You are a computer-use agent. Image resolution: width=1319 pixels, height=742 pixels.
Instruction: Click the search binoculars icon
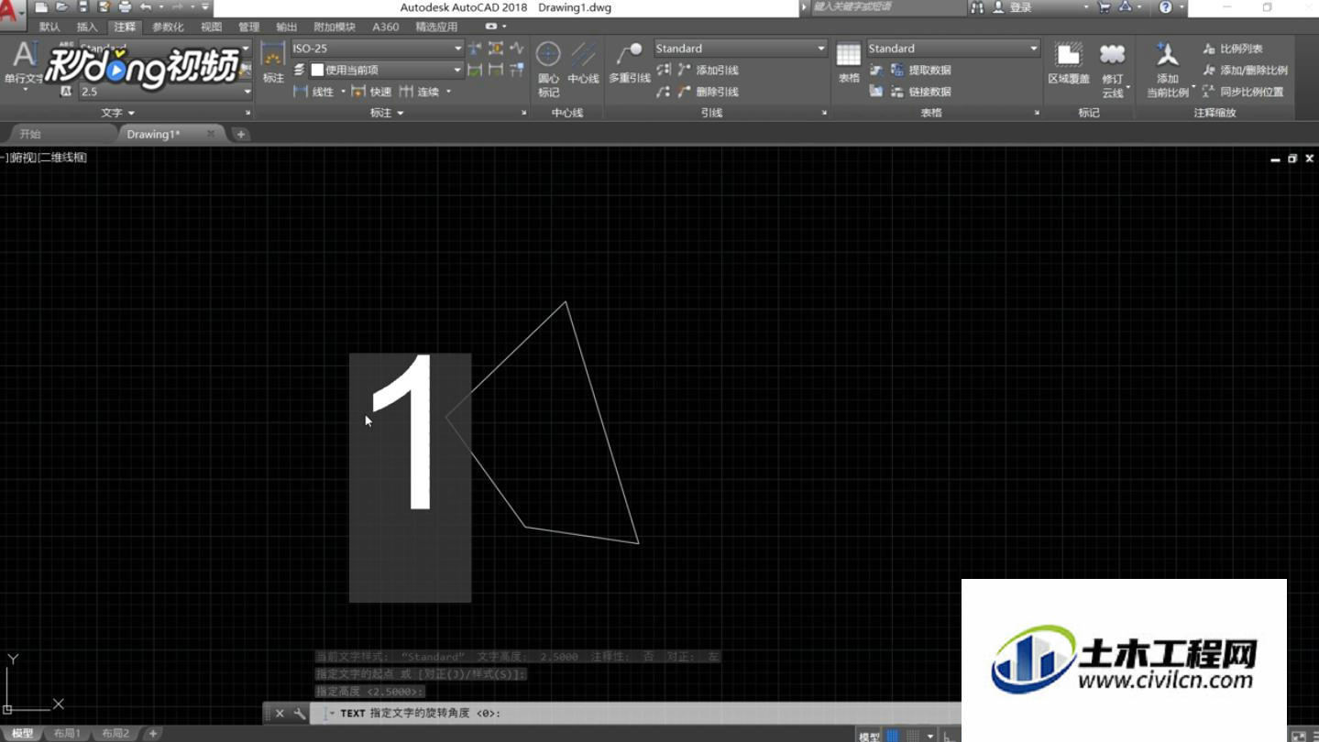coord(977,7)
